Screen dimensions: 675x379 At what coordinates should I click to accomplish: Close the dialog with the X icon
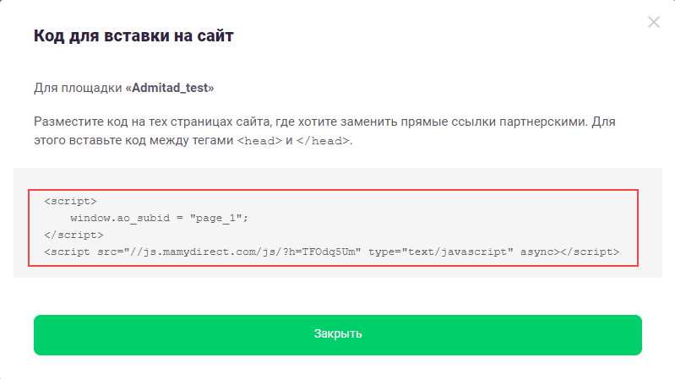pos(653,22)
